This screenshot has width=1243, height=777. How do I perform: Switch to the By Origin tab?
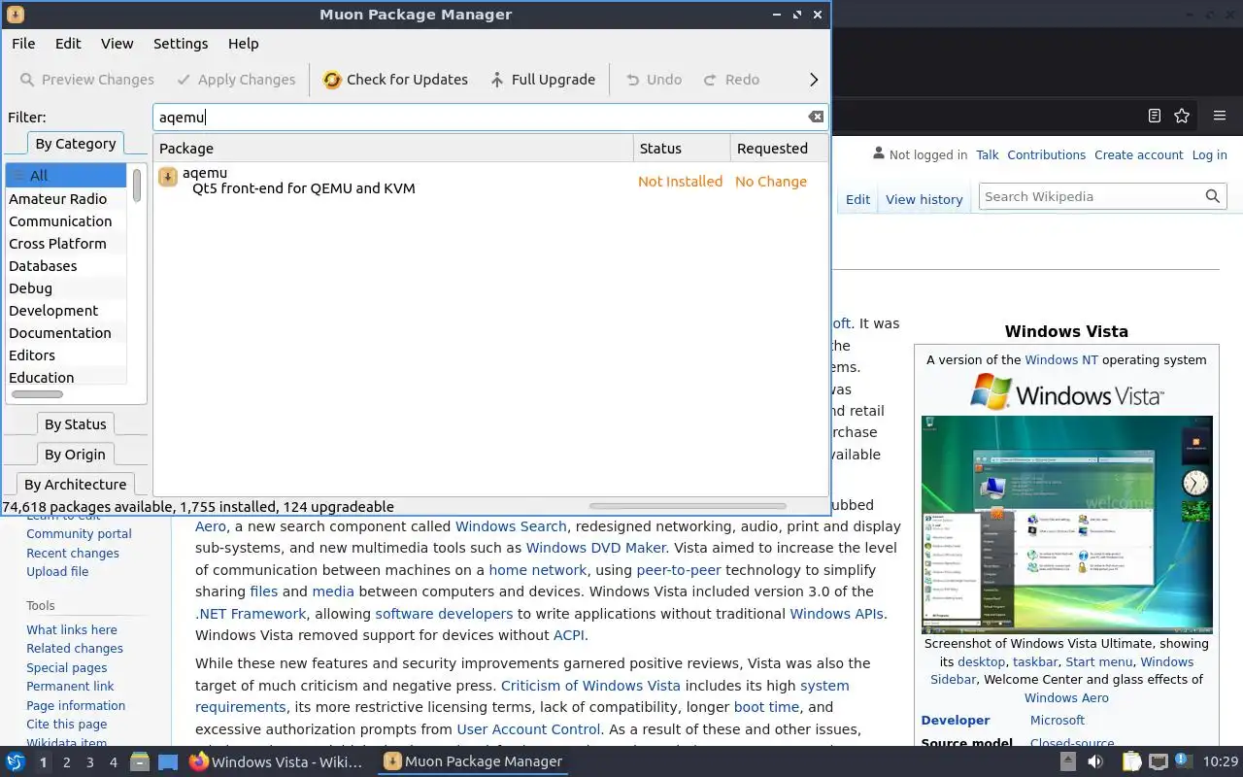click(x=75, y=455)
